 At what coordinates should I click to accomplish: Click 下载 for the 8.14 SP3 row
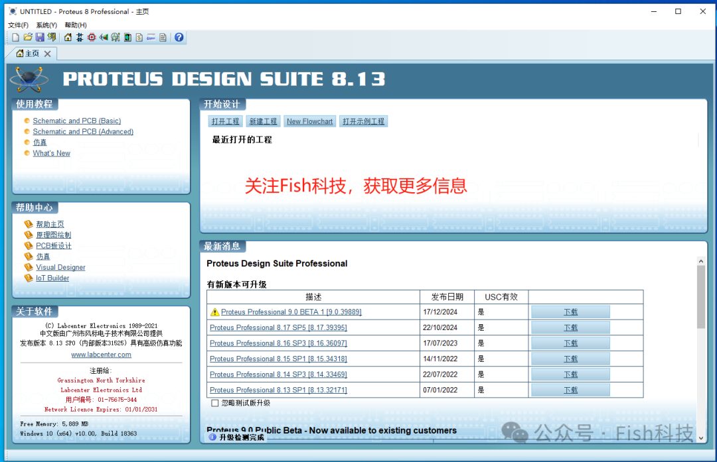tap(570, 375)
